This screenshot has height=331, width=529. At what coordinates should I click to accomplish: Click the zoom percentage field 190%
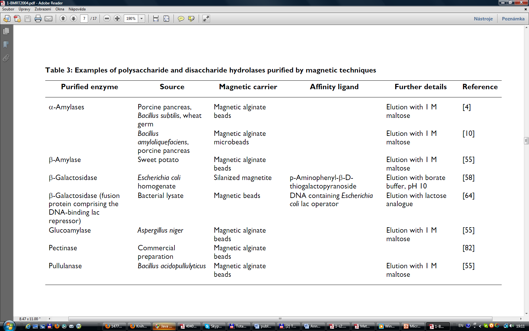click(131, 19)
